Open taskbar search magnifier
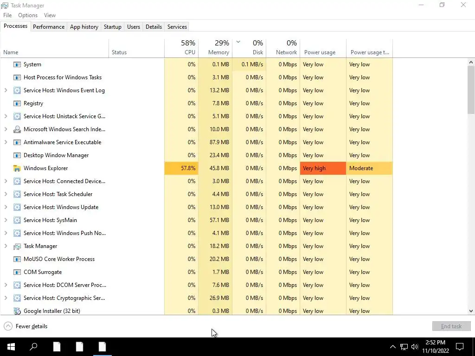 (x=33, y=347)
